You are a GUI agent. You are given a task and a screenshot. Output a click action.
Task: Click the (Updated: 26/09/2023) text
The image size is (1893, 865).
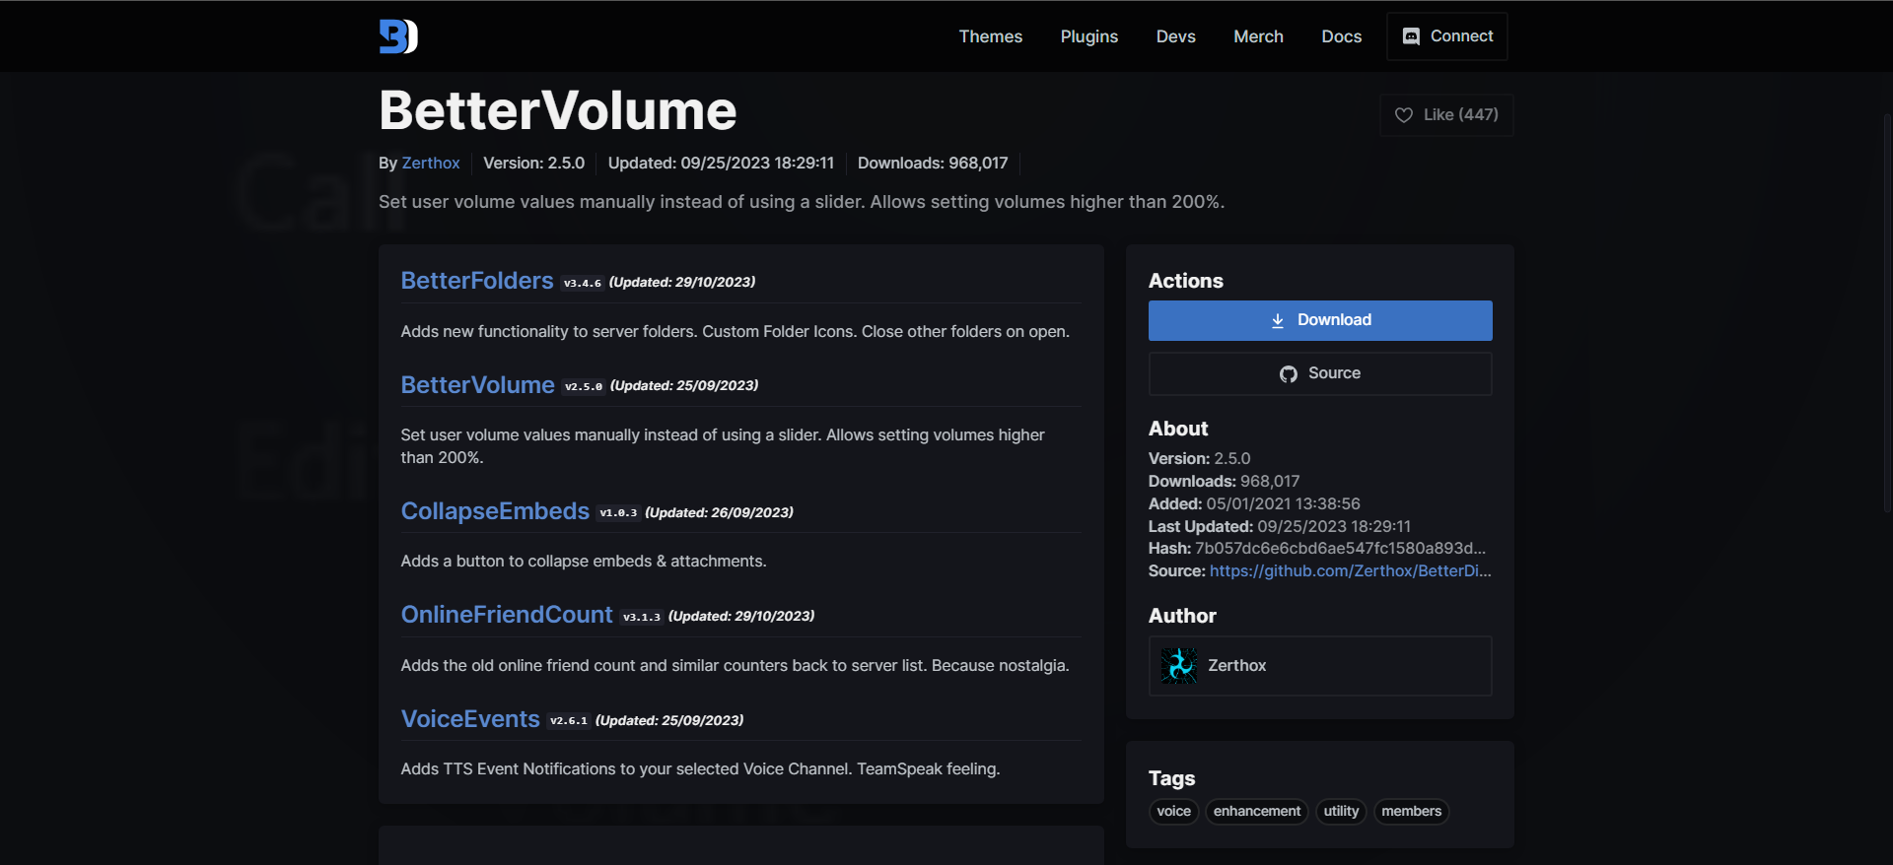click(719, 512)
